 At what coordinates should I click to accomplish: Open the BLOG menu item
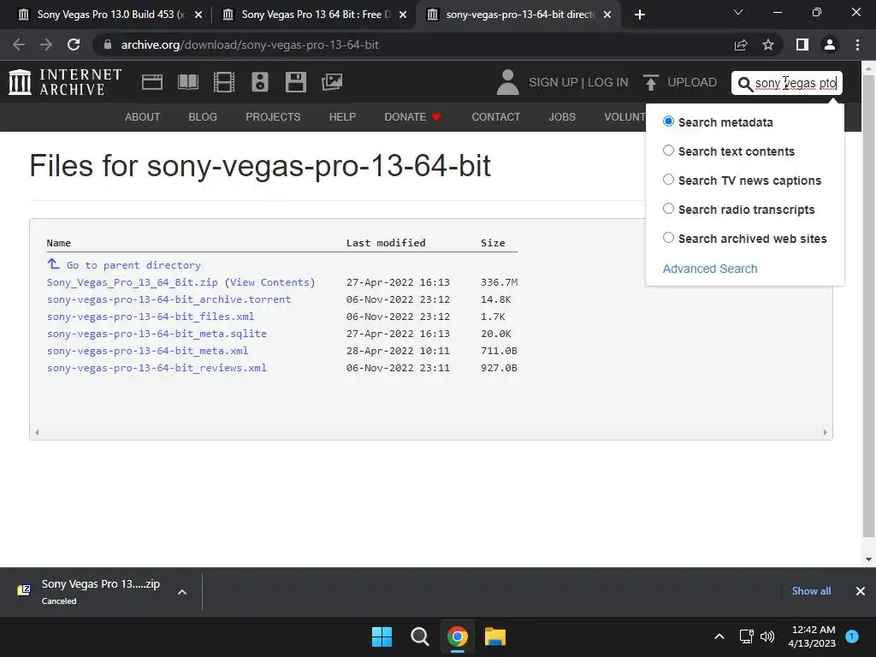click(203, 116)
